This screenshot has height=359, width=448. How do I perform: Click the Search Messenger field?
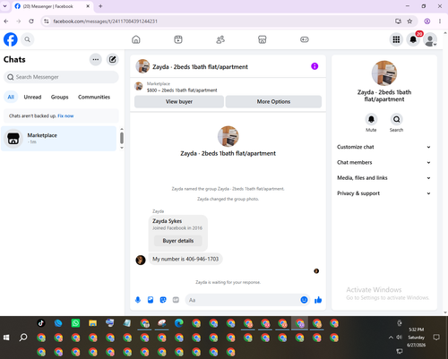point(61,77)
